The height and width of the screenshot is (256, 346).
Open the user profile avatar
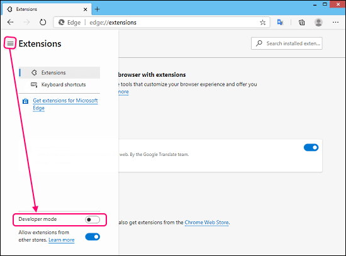[x=318, y=22]
